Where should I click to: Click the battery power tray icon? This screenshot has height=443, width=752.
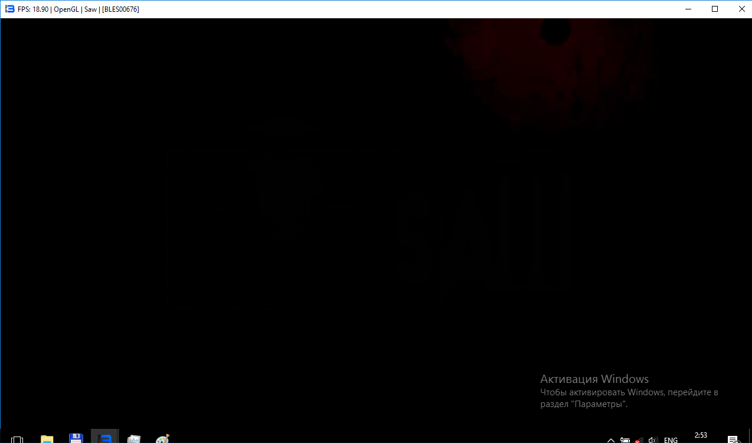click(x=625, y=439)
